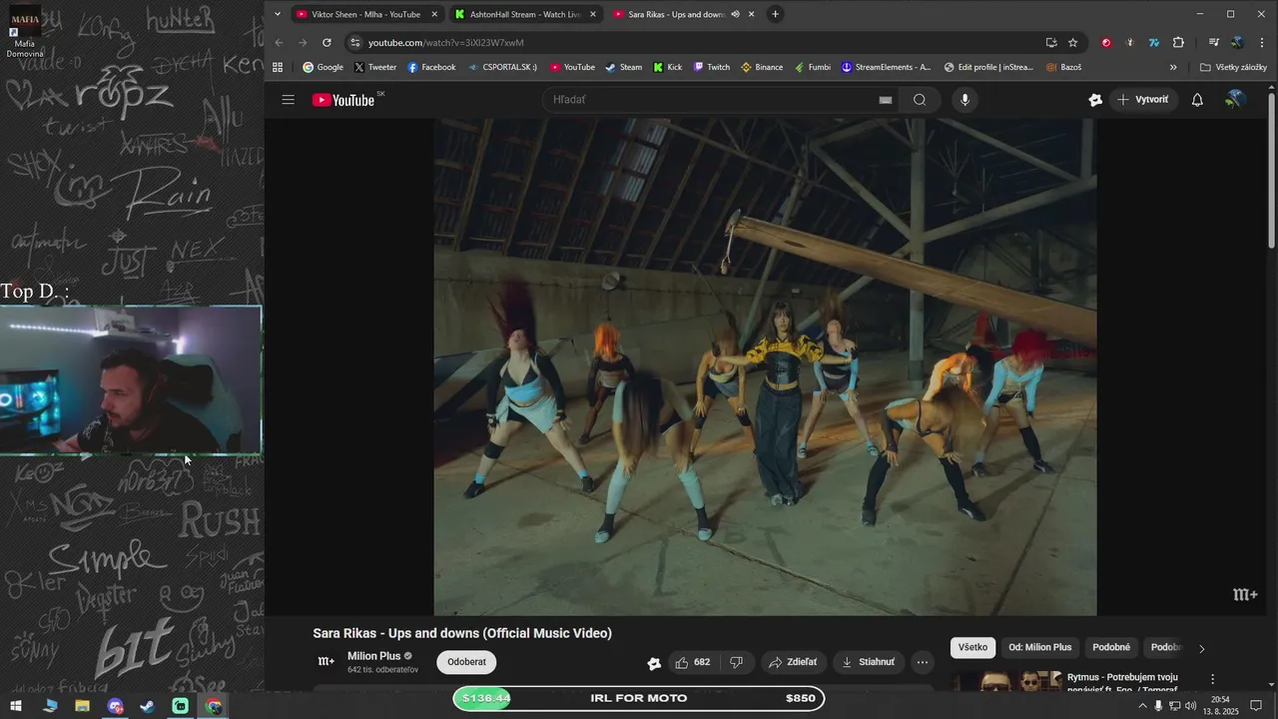Click the Milion Plus channel avatar
The width and height of the screenshot is (1278, 719).
click(326, 662)
